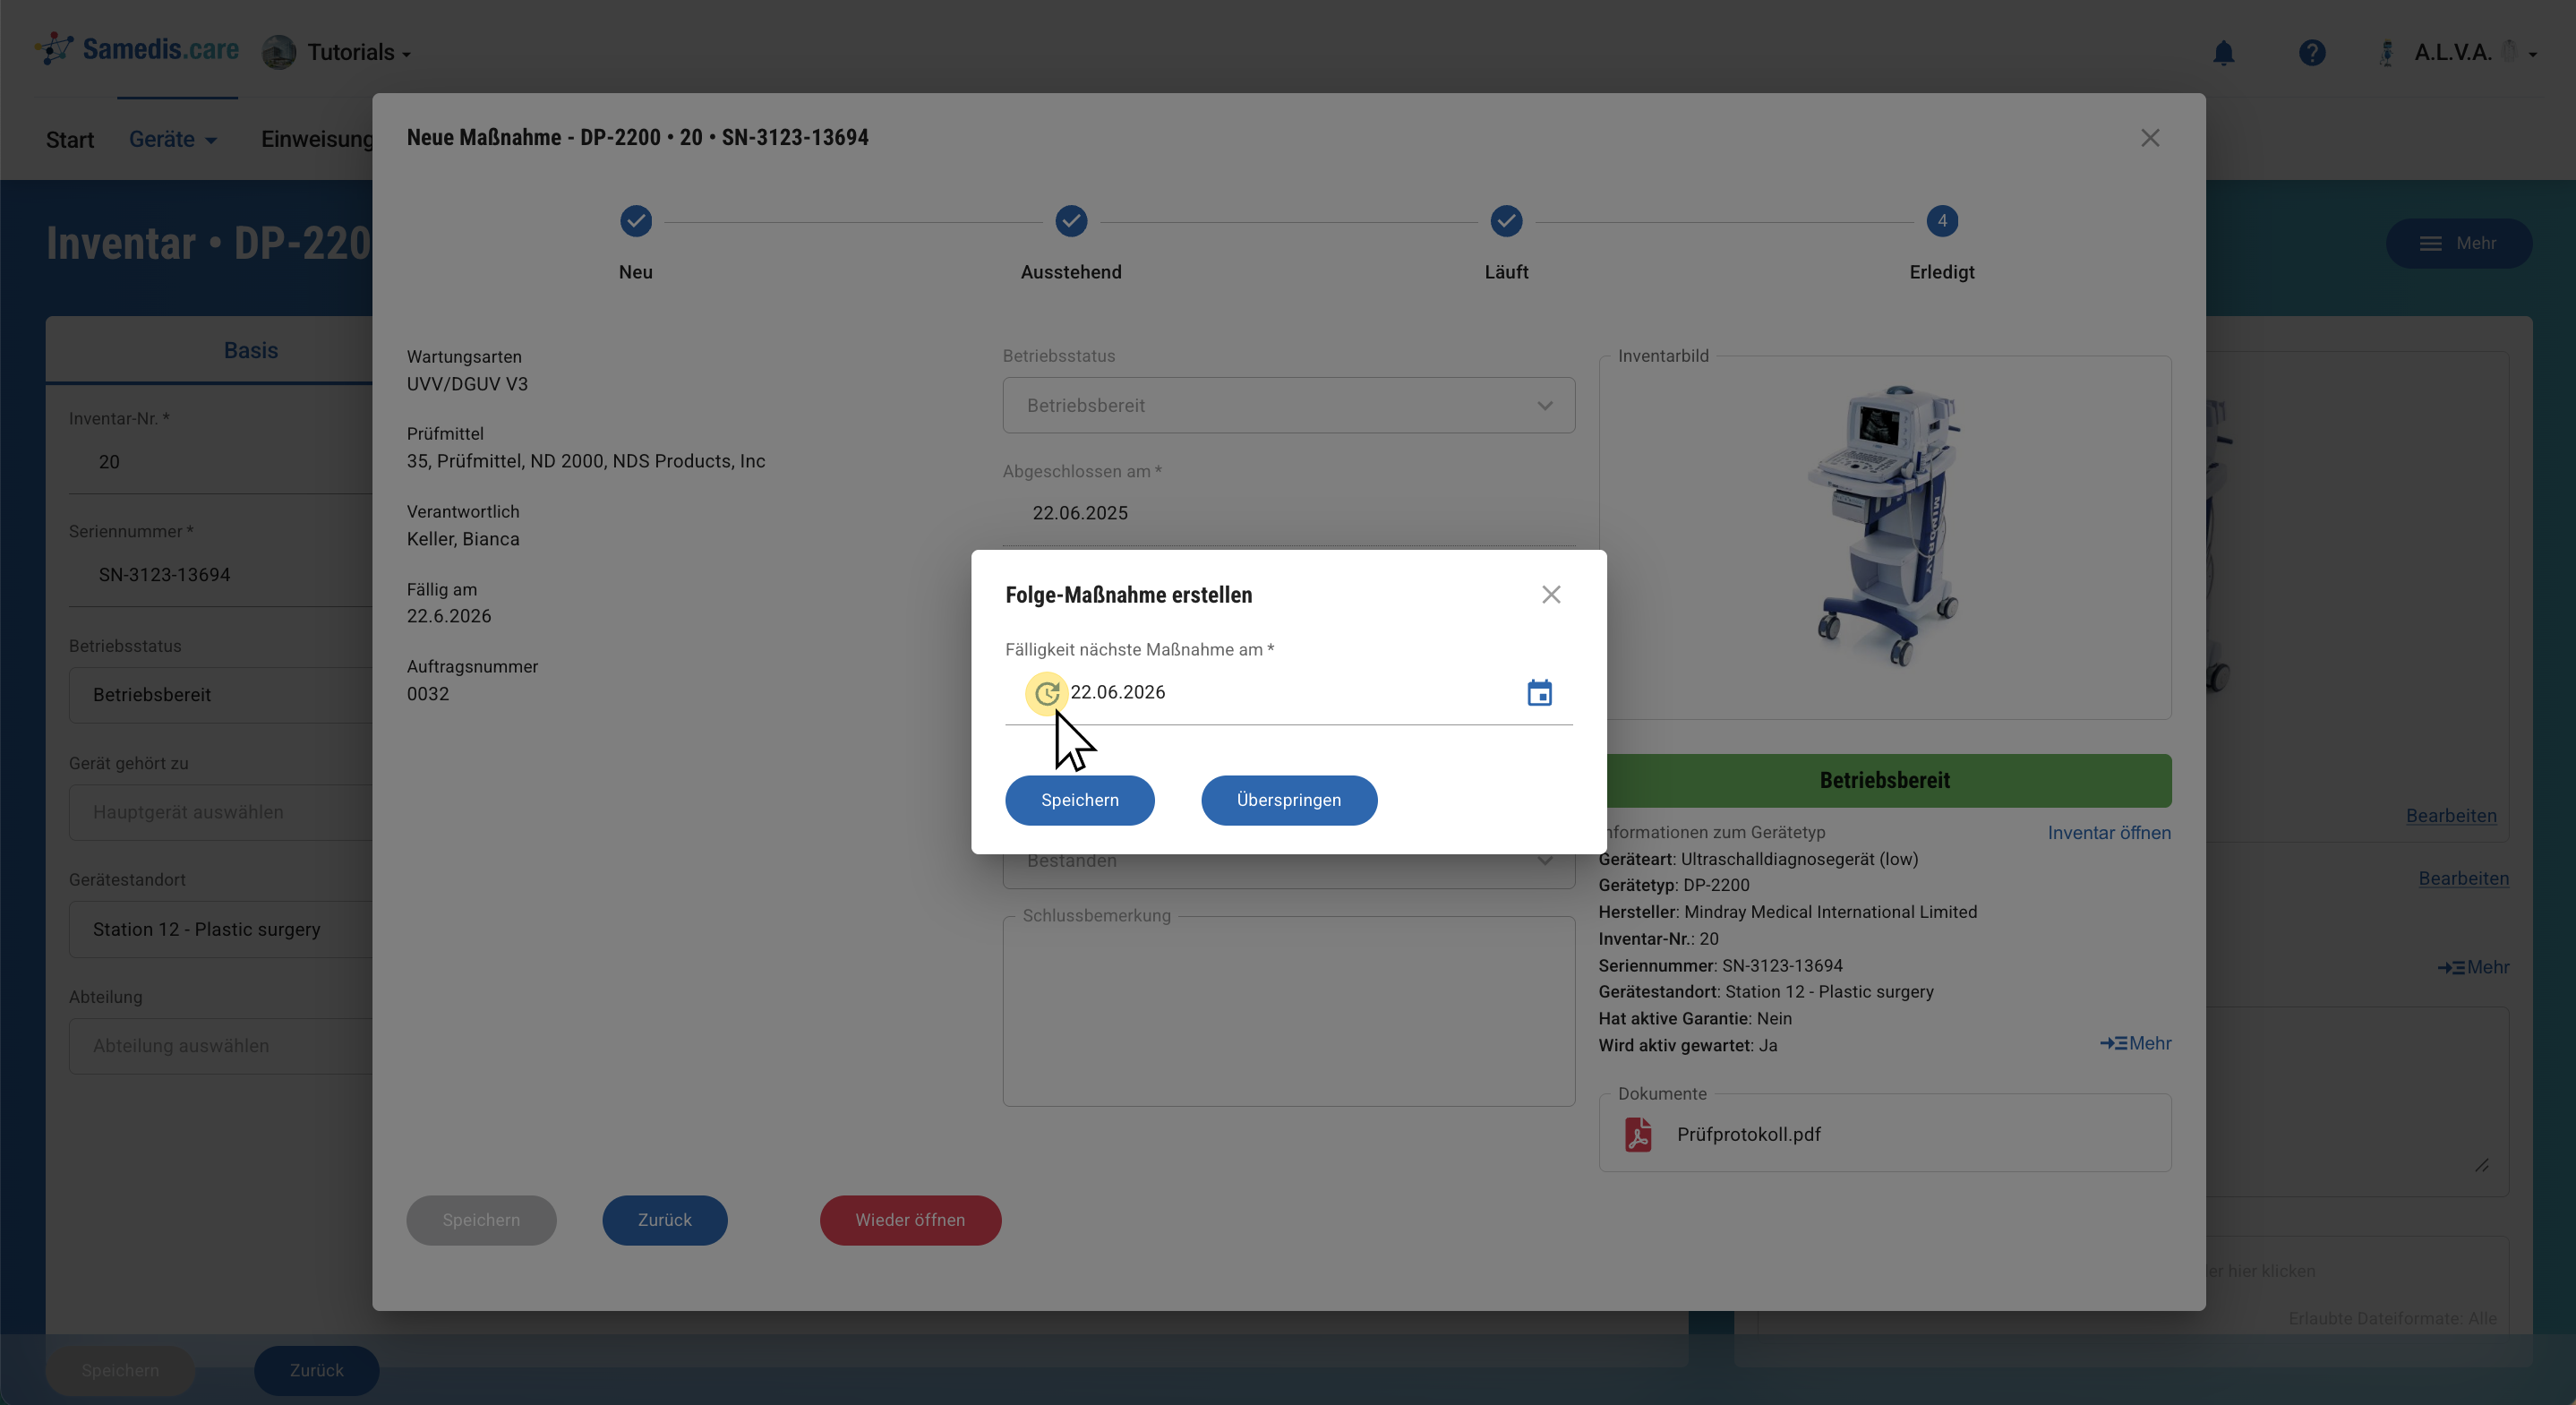This screenshot has height=1405, width=2576.
Task: Click the Prüfprotokoll.pdf document icon
Action: (1638, 1135)
